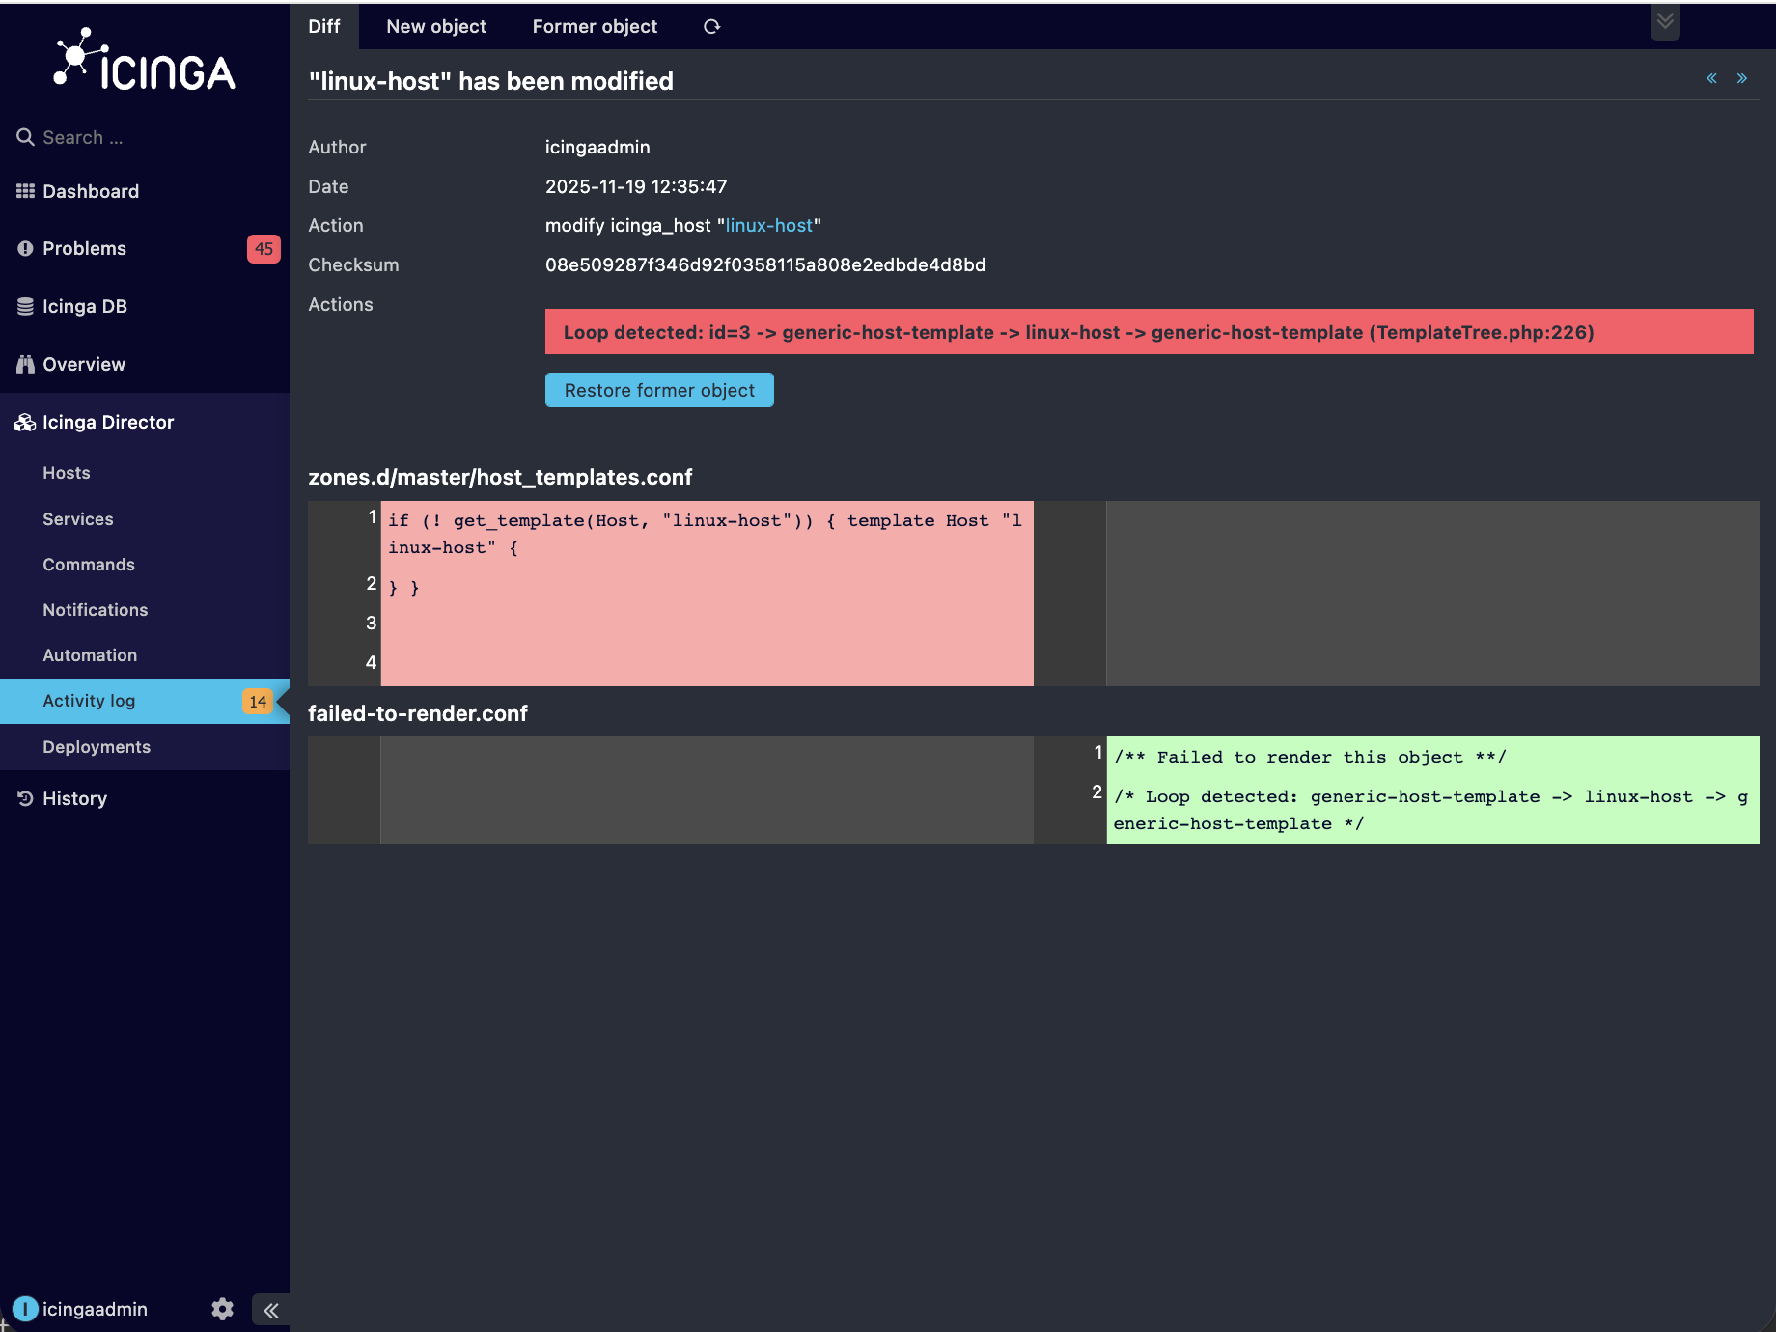This screenshot has height=1332, width=1776.
Task: Open Overview in the sidebar
Action: coord(84,364)
